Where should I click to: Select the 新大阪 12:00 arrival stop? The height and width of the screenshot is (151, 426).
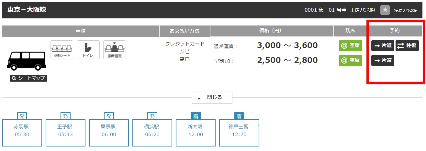[x=196, y=130]
